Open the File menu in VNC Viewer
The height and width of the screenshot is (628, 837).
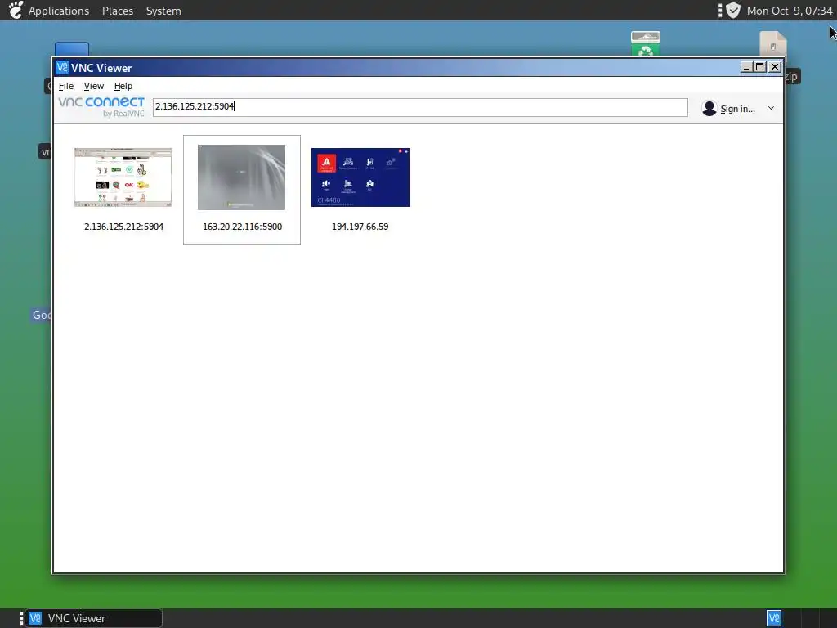66,86
